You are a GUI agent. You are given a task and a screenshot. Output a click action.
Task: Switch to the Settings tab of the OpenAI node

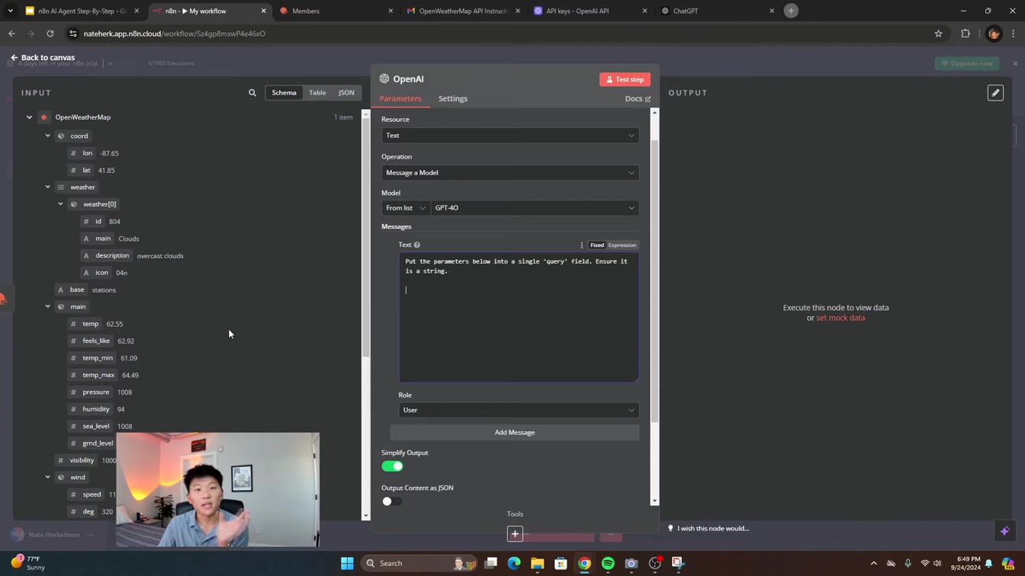pyautogui.click(x=453, y=98)
